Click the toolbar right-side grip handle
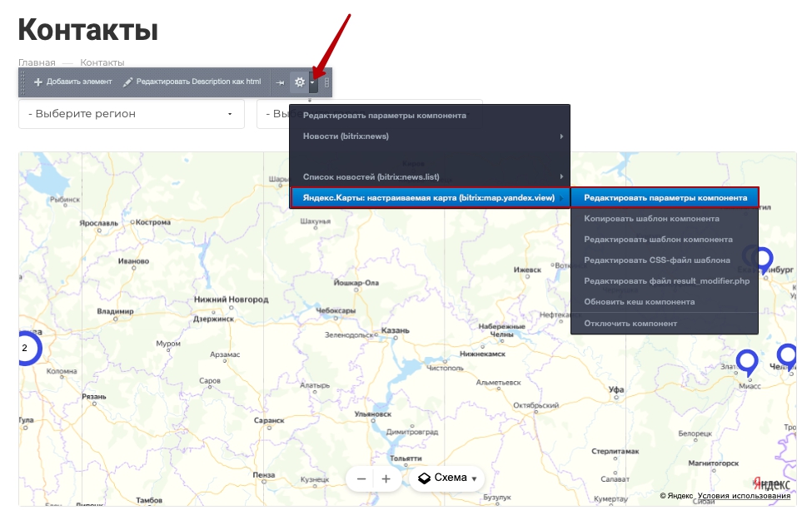Viewport: 812px width, 525px height. [x=326, y=82]
